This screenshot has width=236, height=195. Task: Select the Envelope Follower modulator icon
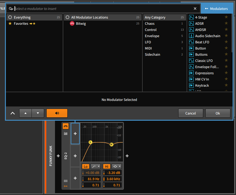click(x=191, y=67)
